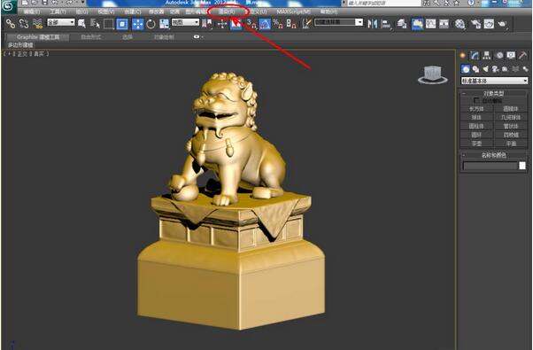Click the Align tool icon
Image resolution: width=533 pixels, height=350 pixels.
(x=386, y=24)
